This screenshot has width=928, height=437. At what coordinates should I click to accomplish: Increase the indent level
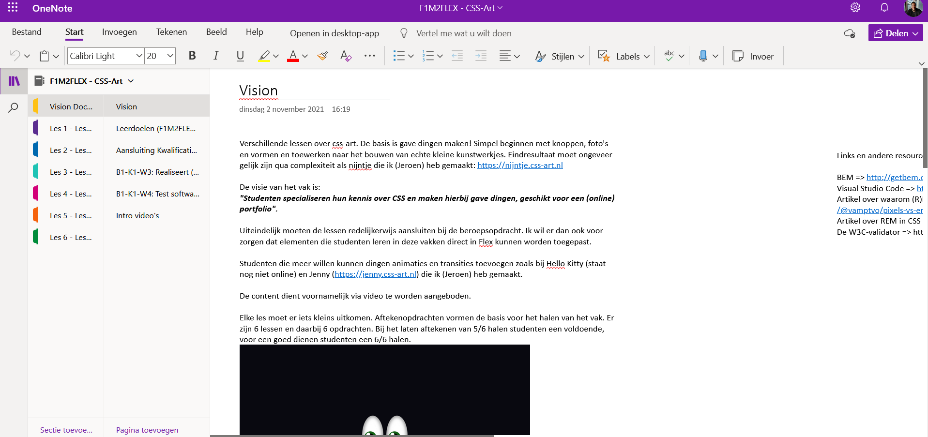481,56
